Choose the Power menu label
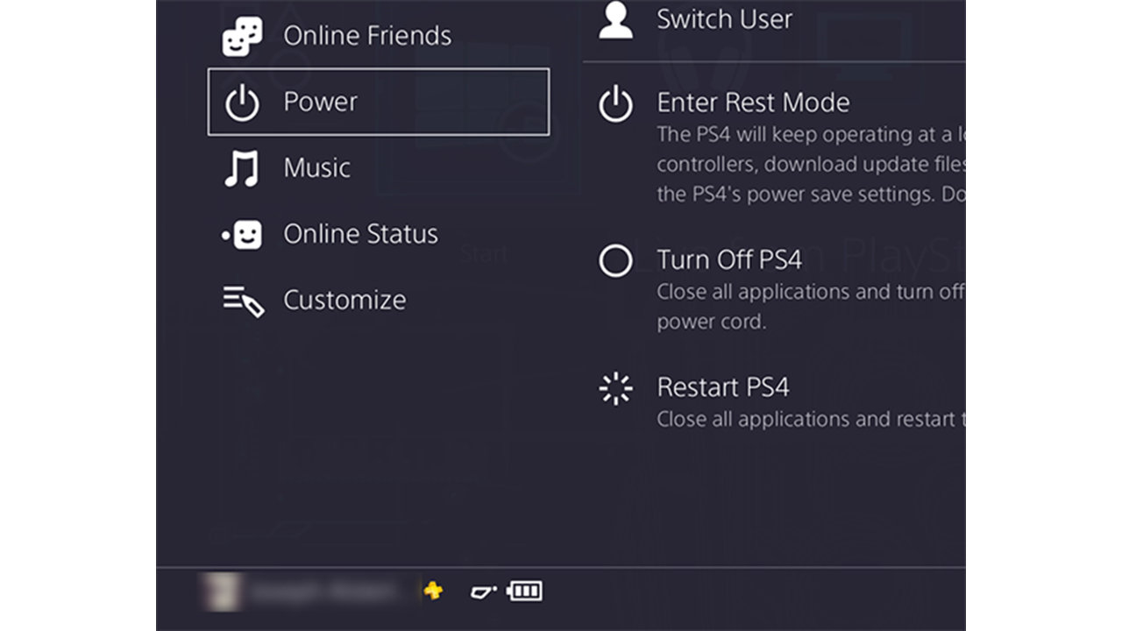This screenshot has height=631, width=1122. point(320,102)
